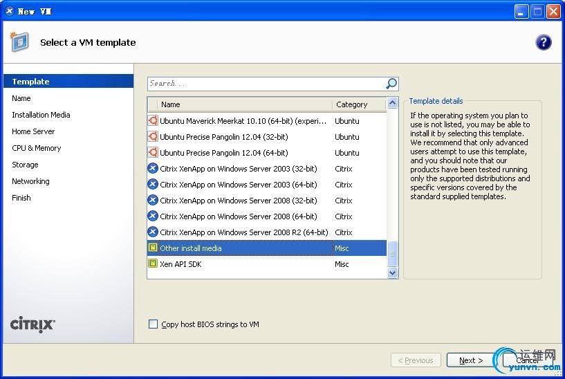Go to the Networking step
565x379 pixels.
click(30, 181)
